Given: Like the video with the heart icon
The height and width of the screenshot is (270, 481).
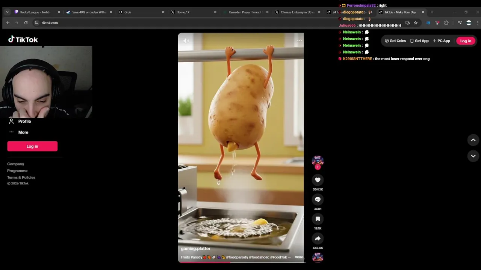Looking at the screenshot, I should point(318,180).
